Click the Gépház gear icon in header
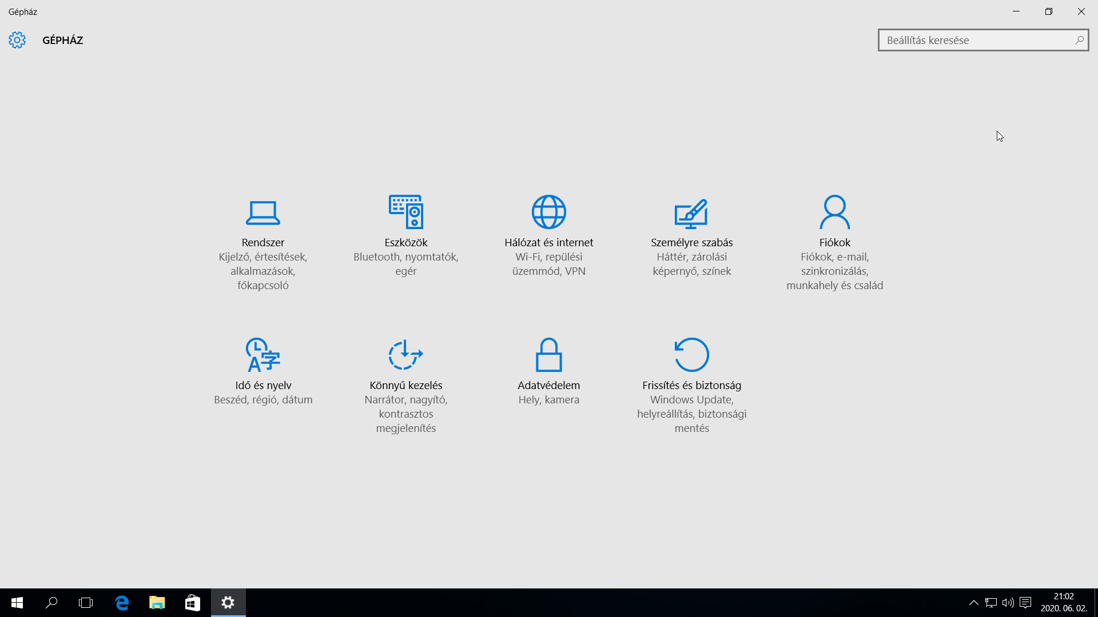 point(17,40)
